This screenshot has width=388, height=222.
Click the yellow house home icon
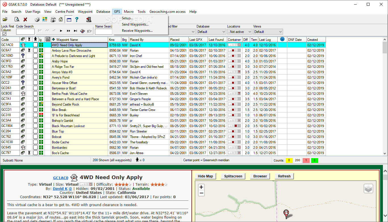[61, 20]
